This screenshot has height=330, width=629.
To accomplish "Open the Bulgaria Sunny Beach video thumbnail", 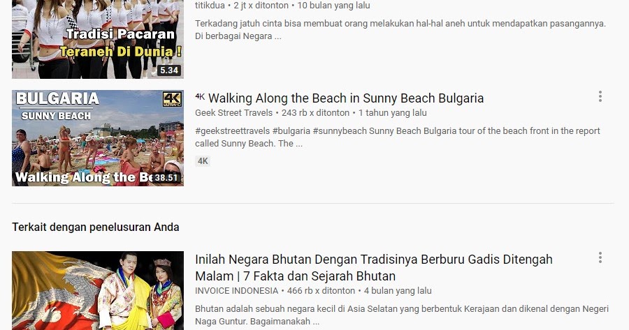I will (98, 138).
